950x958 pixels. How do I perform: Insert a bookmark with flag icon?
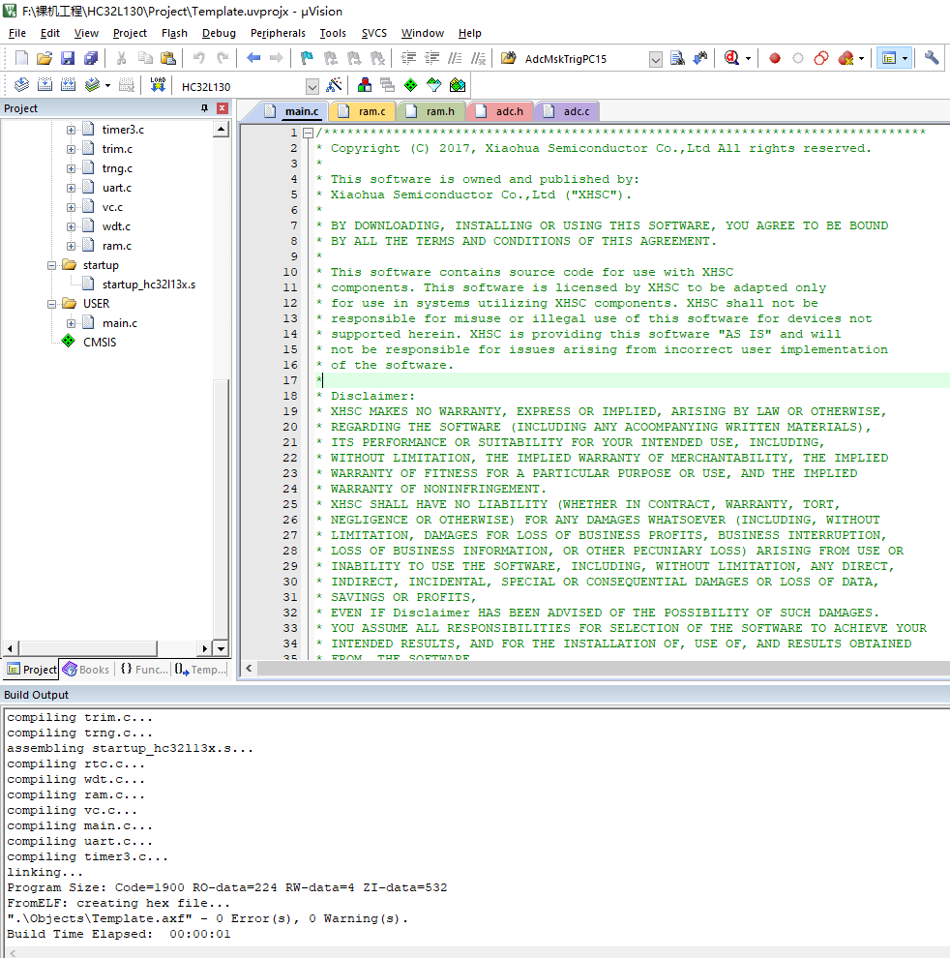(307, 59)
